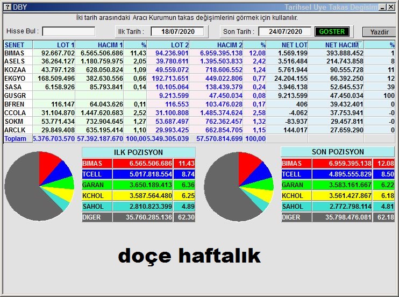Click the Toplam totals row label

click(x=15, y=139)
